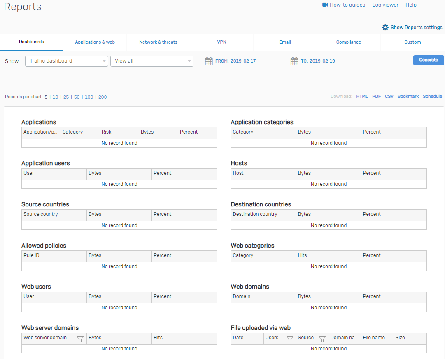Screen dimensions: 445x359
Task: Download report as PDF
Action: 376,97
